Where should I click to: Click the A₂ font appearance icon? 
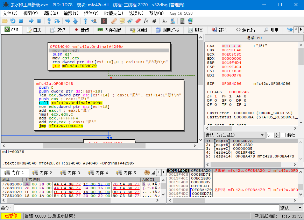[x=164, y=21]
